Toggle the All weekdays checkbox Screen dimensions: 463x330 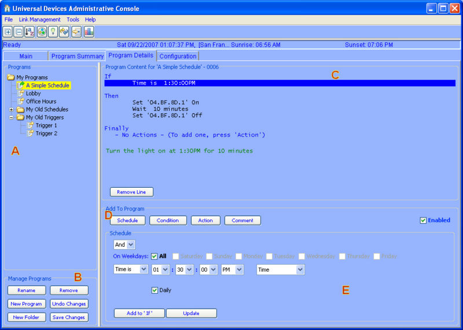click(155, 256)
